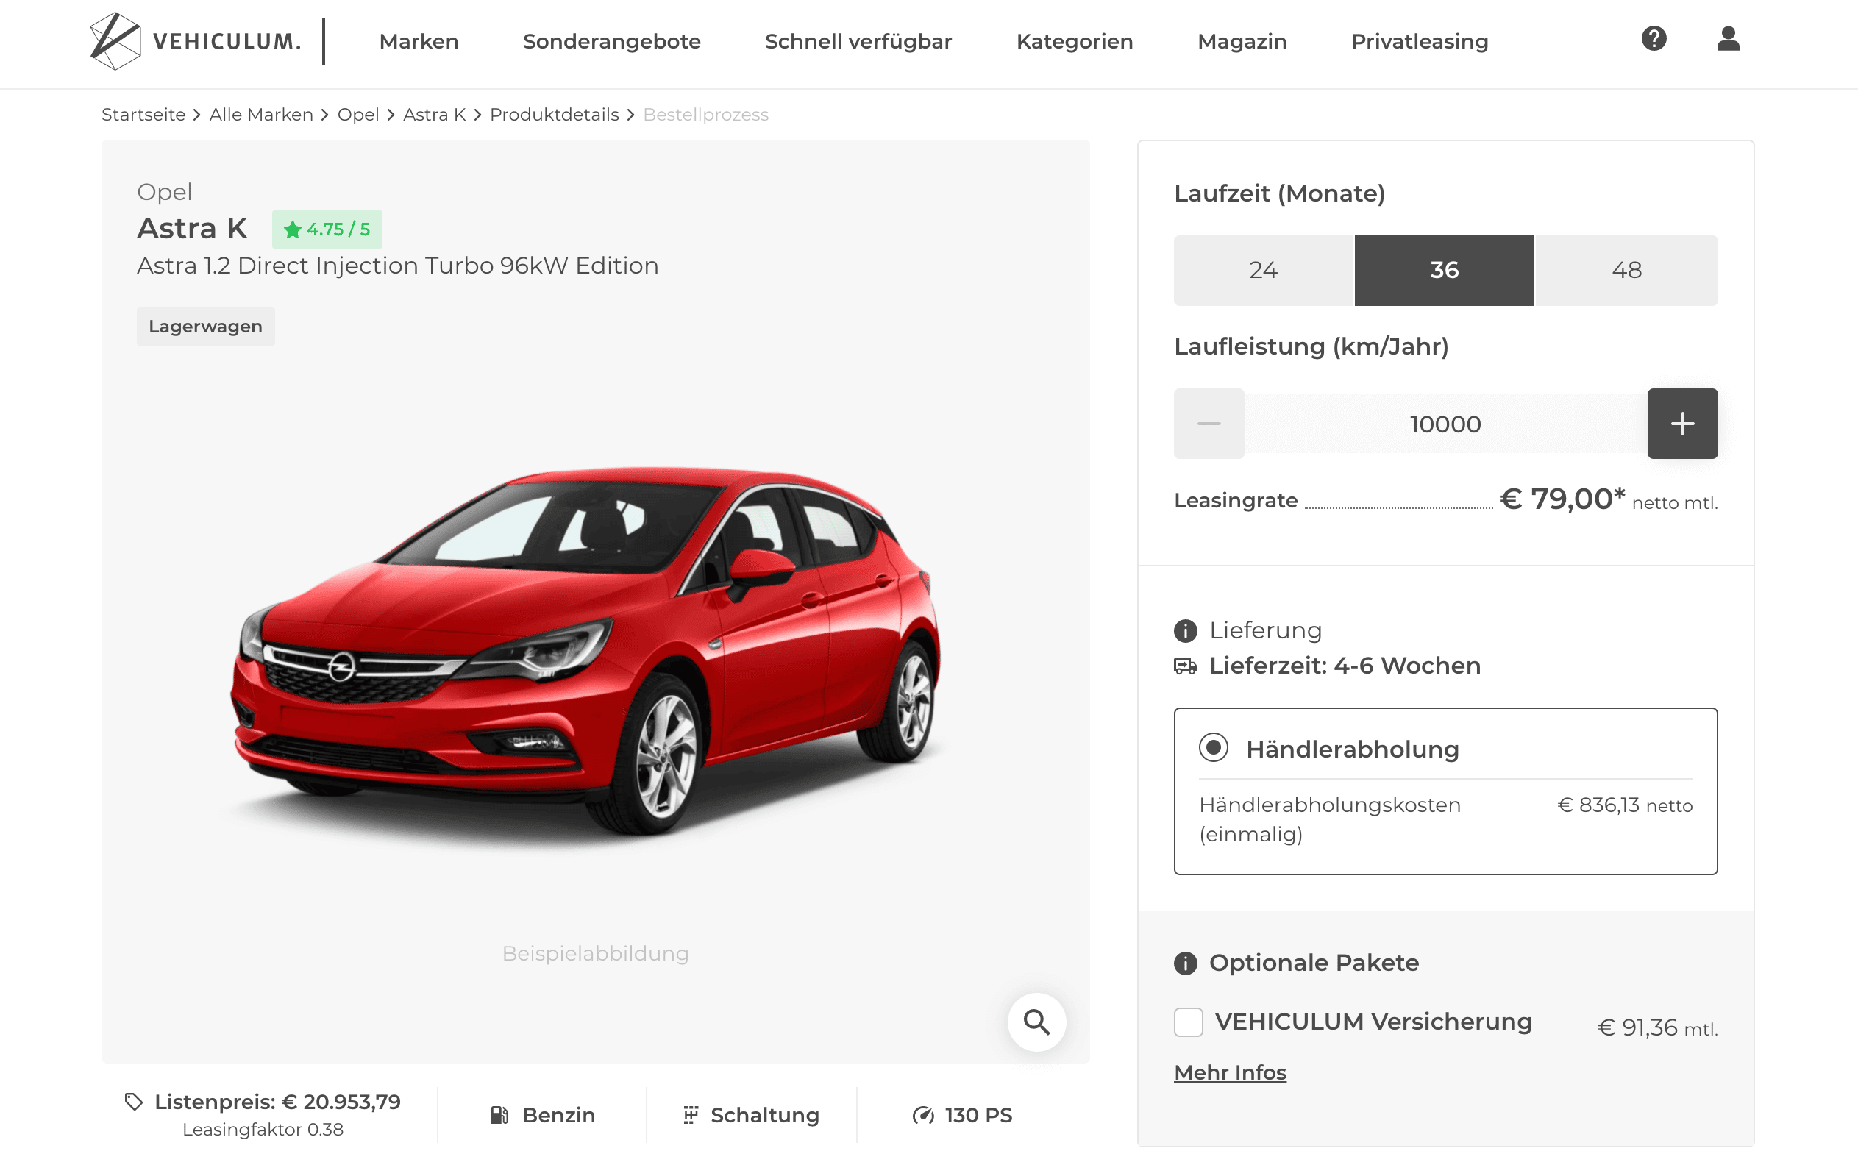Increase mileage with the plus button
This screenshot has width=1858, height=1165.
(1682, 424)
